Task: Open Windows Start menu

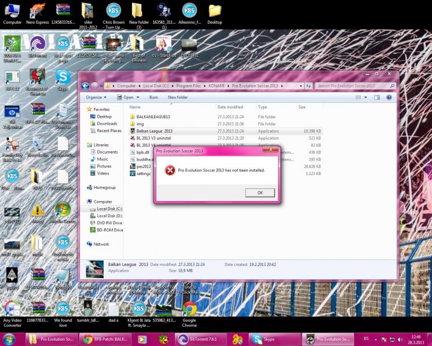Action: pos(9,339)
